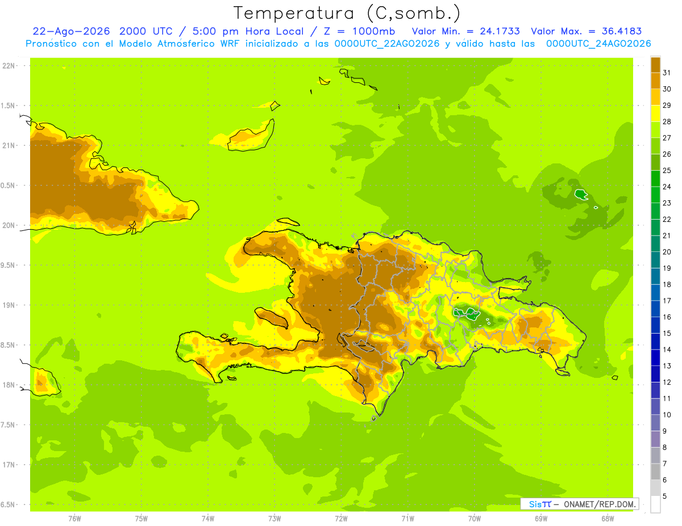Click the '73W' longitude axis label
This screenshot has width=682, height=526.
275,519
